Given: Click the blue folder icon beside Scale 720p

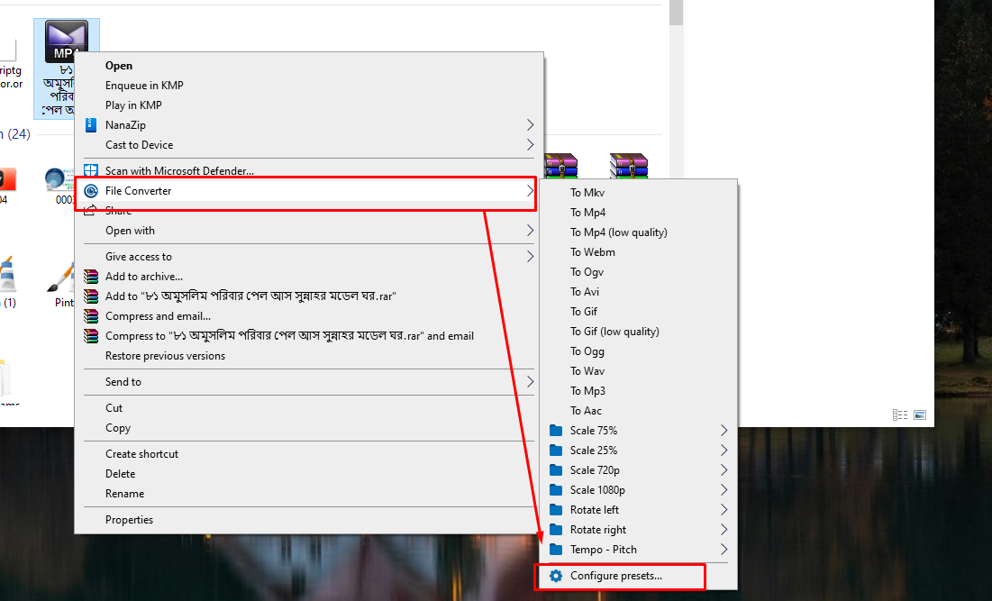Looking at the screenshot, I should click(556, 469).
